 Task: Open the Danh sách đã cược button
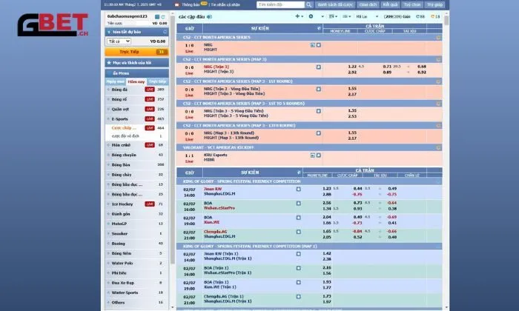click(x=335, y=4)
